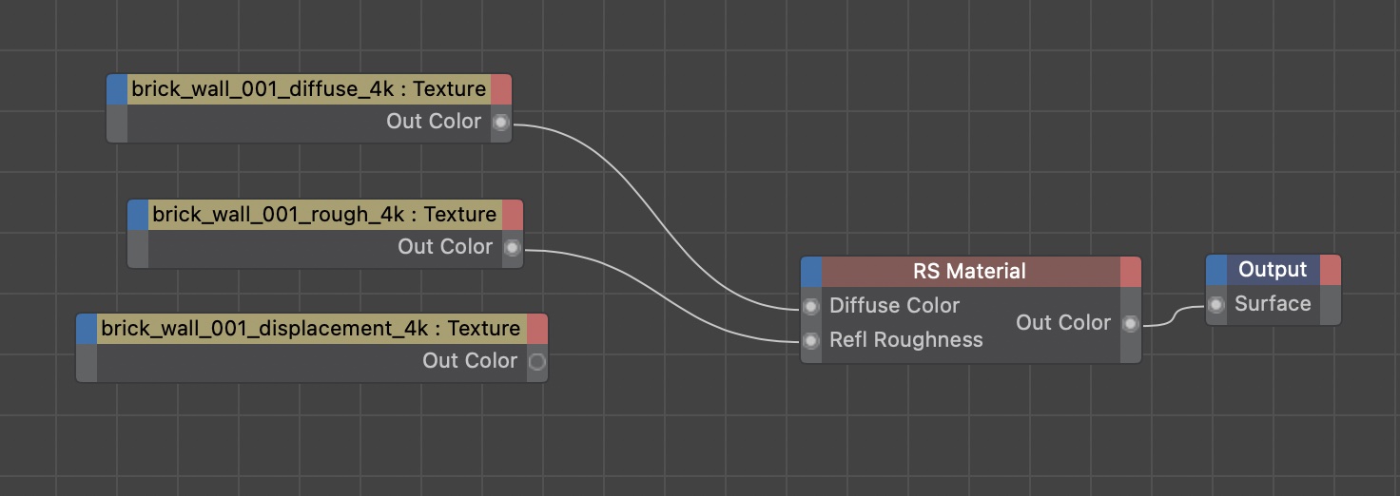The height and width of the screenshot is (496, 1400).
Task: Click the Diffuse Color input port
Action: [810, 307]
